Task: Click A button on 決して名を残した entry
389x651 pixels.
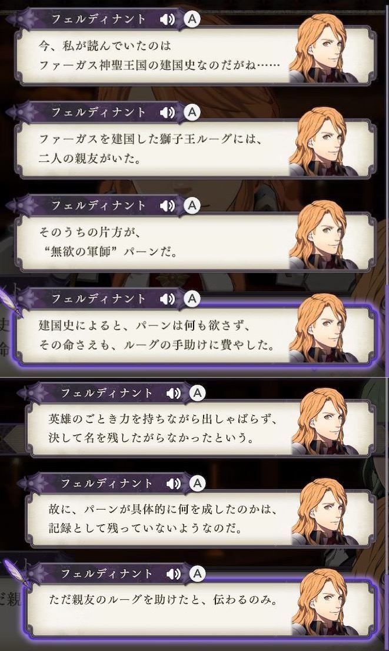Action: tap(197, 392)
